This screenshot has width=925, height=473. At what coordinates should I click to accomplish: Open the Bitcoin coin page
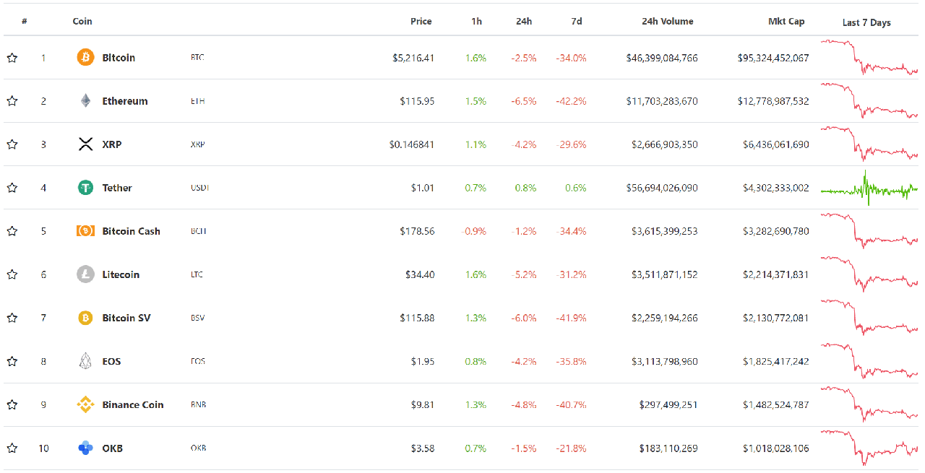click(x=119, y=58)
